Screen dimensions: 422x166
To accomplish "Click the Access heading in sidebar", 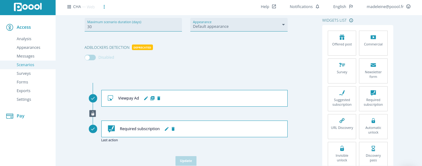I will pos(24,27).
